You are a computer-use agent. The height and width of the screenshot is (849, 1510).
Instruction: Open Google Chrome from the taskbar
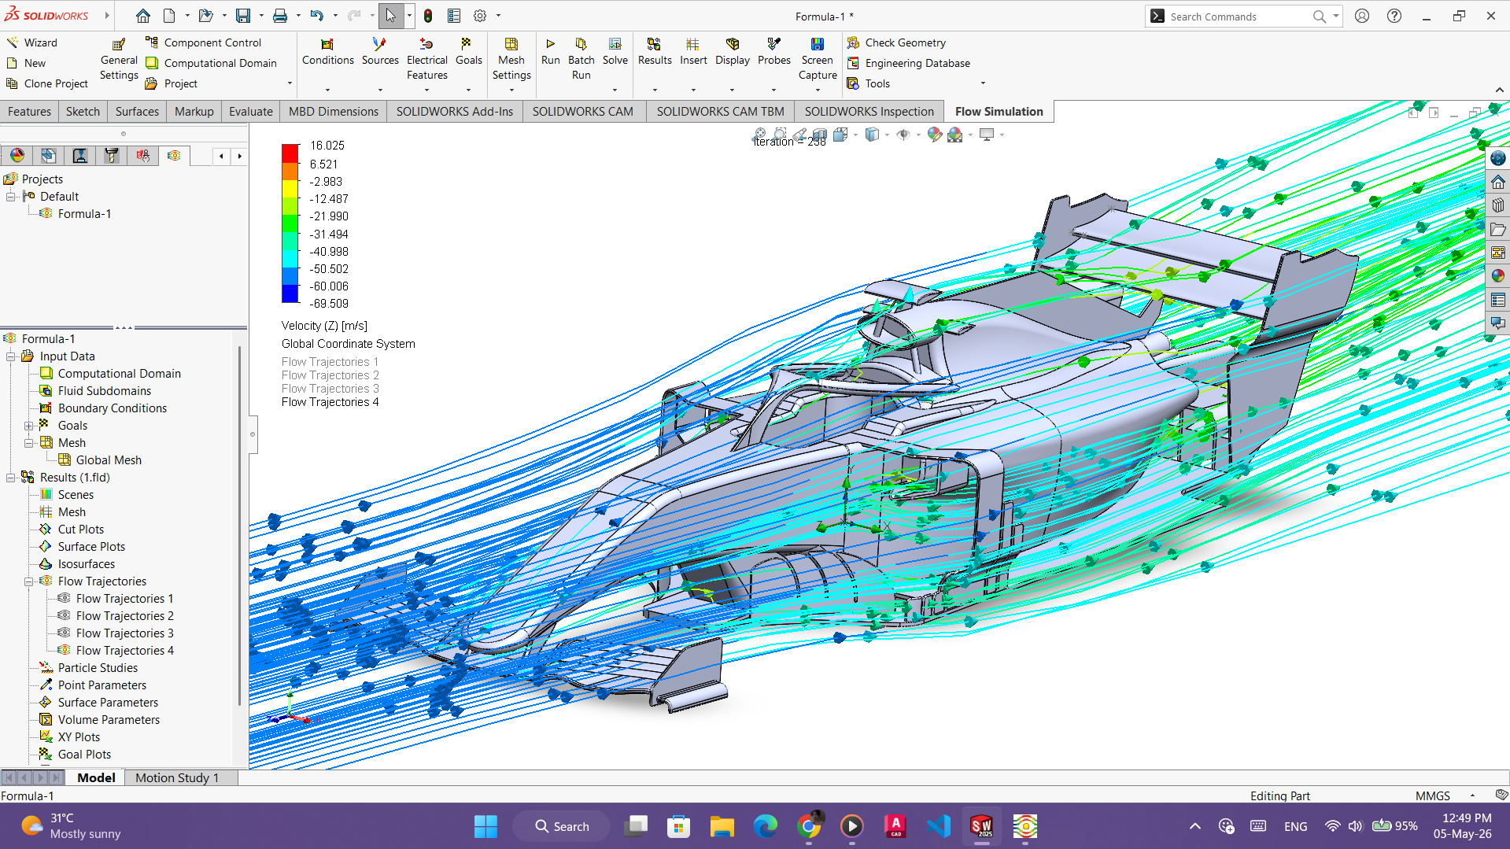pyautogui.click(x=808, y=826)
